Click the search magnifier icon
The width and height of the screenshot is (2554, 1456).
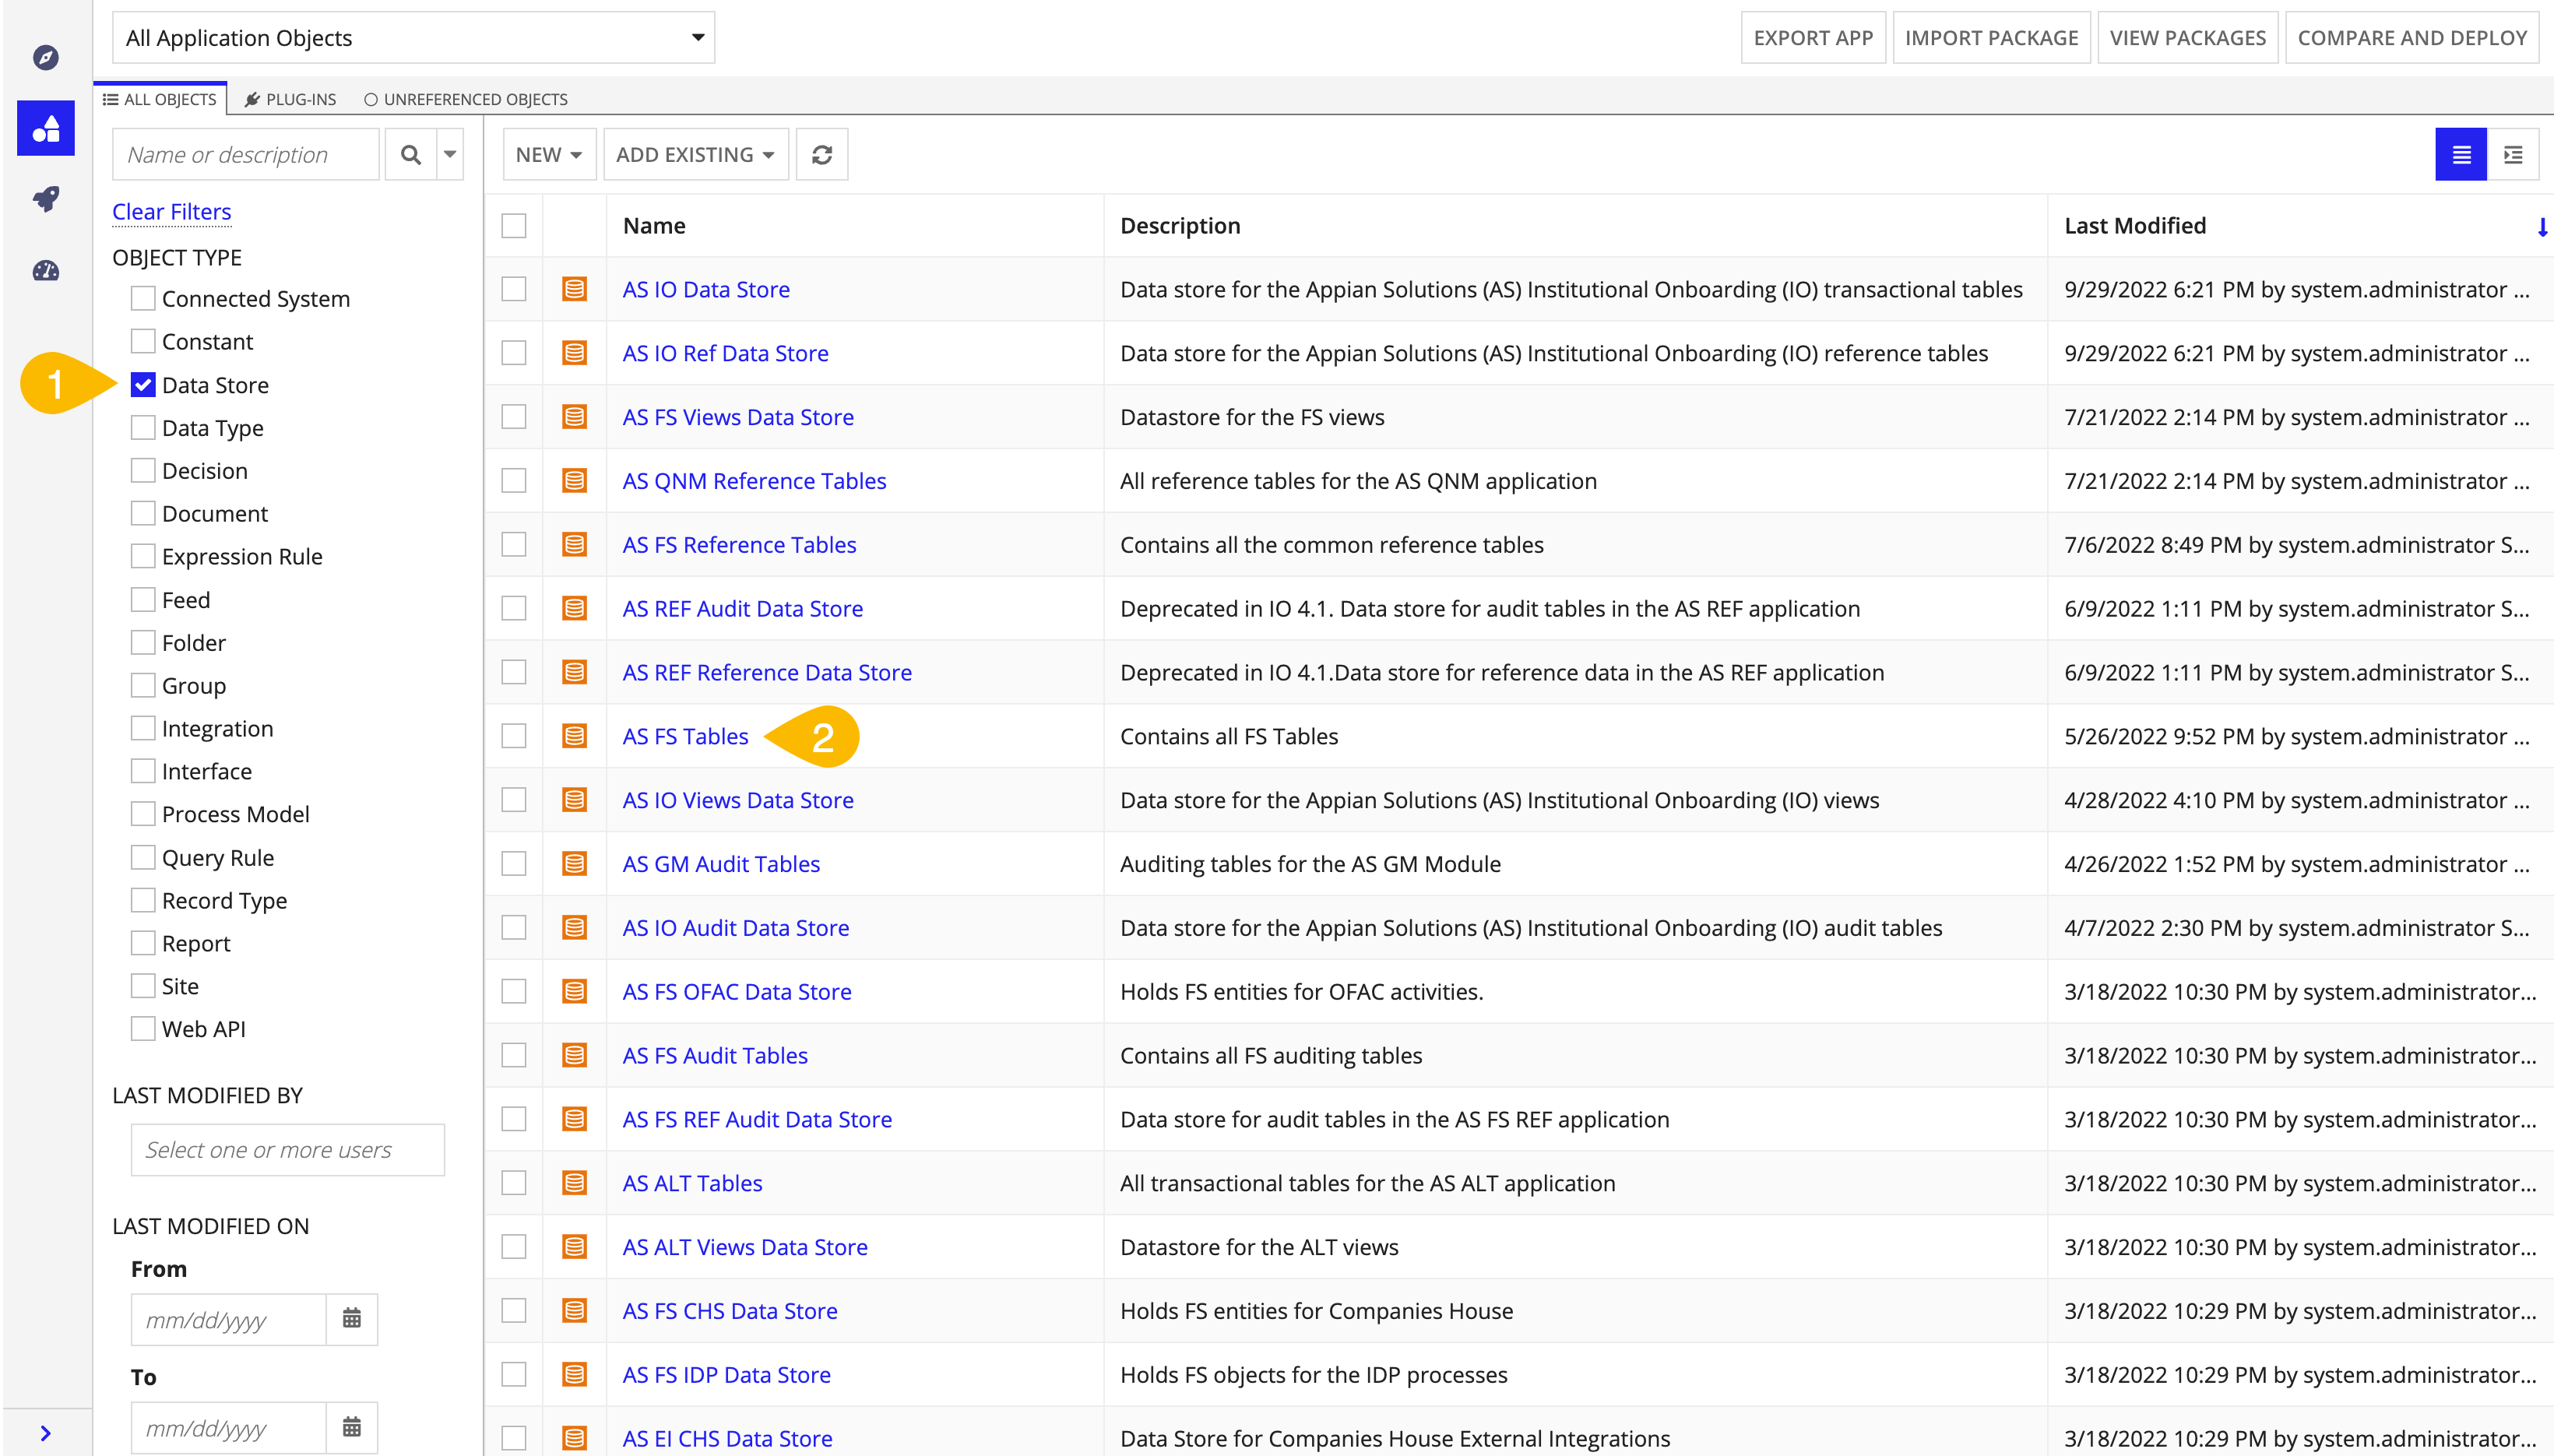pos(410,154)
